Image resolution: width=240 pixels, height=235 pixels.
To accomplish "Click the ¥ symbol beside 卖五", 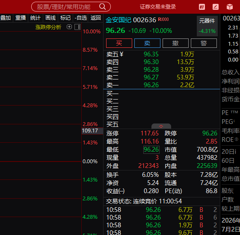I will [121, 54].
